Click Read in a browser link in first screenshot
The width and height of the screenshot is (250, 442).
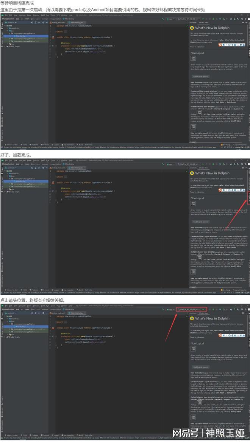point(197,47)
